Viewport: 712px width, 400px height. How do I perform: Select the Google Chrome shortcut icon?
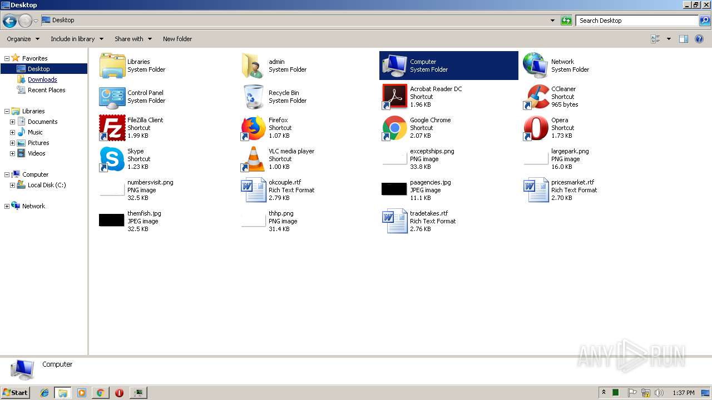[394, 128]
